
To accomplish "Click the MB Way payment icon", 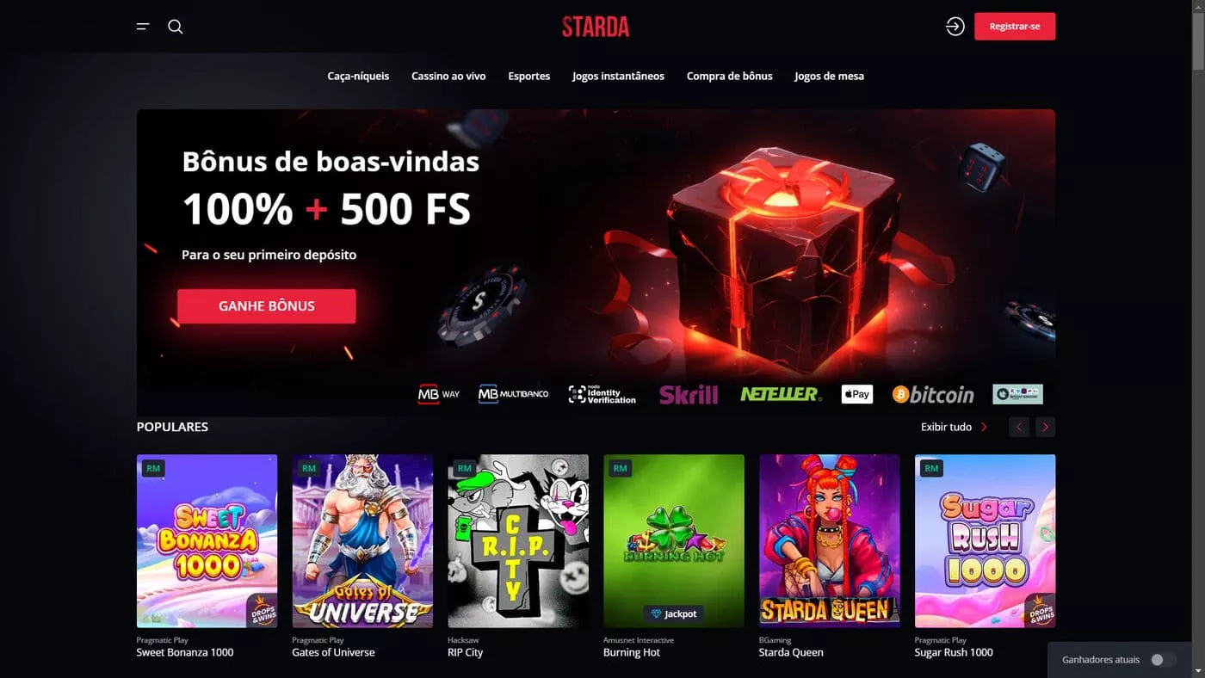I will point(439,394).
